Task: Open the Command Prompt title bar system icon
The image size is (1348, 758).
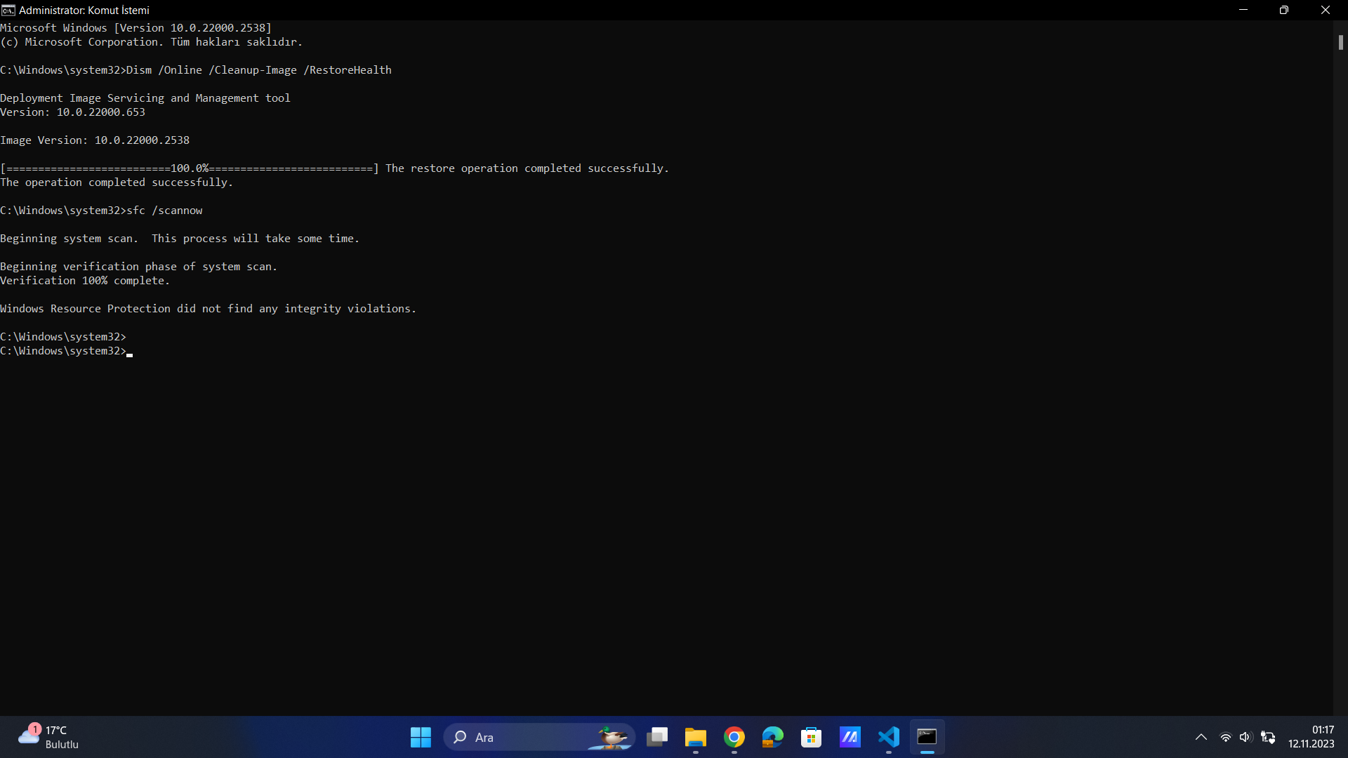Action: (8, 10)
